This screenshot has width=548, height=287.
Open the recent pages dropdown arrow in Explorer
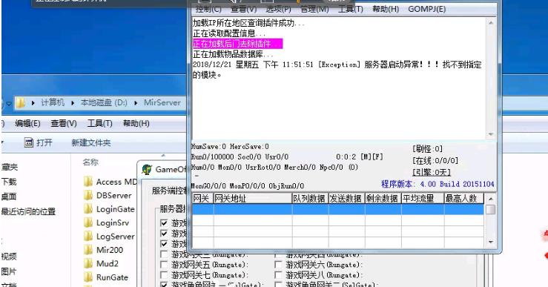pyautogui.click(x=9, y=104)
